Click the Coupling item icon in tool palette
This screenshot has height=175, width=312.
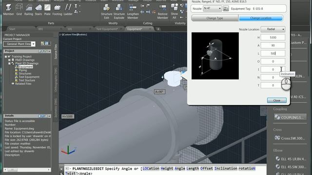pyautogui.click(x=277, y=117)
